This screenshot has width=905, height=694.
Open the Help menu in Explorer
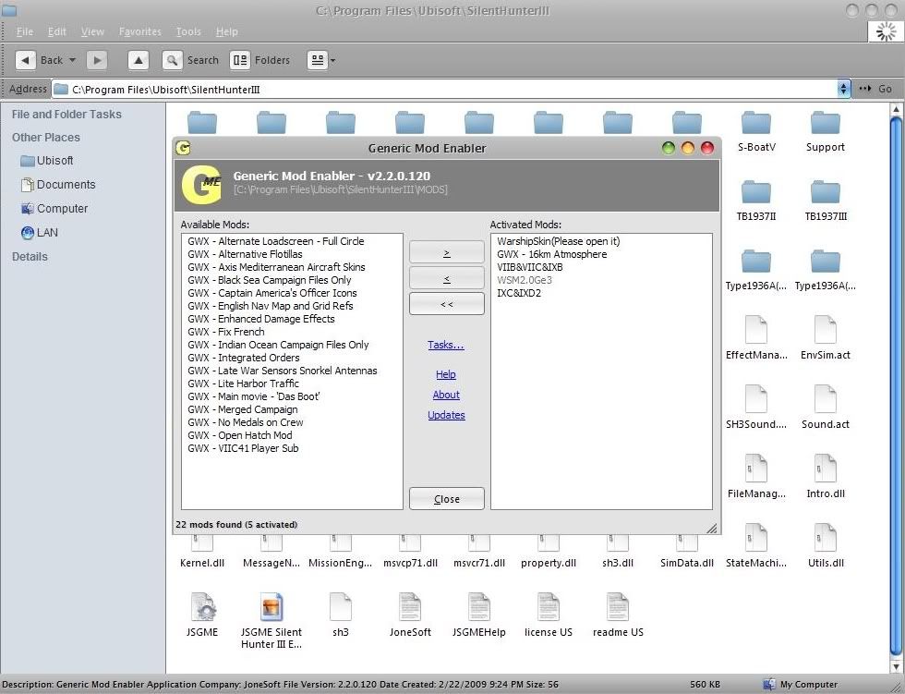click(227, 31)
